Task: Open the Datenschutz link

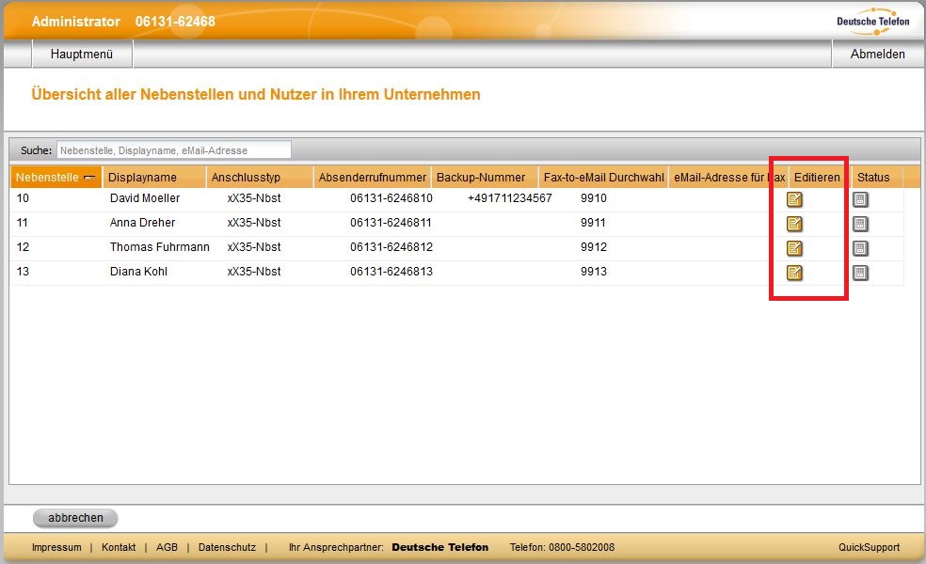Action: click(227, 547)
